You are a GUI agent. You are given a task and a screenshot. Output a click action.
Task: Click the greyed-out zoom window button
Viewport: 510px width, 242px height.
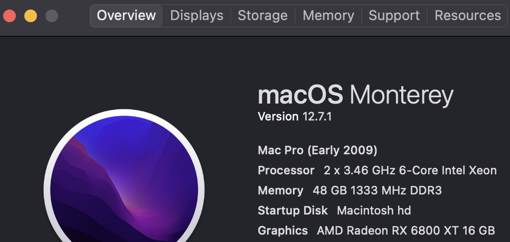click(x=52, y=16)
